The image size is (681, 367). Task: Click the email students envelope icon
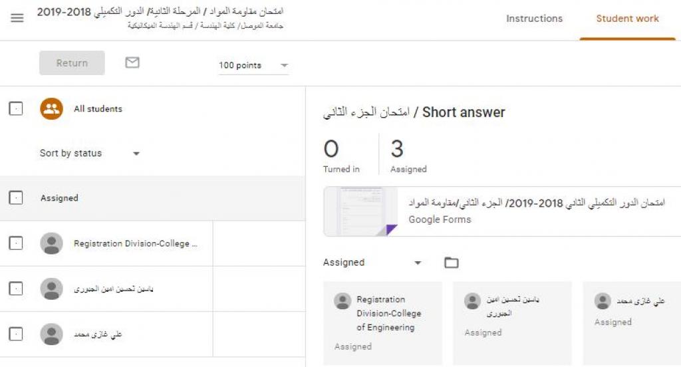(x=132, y=62)
